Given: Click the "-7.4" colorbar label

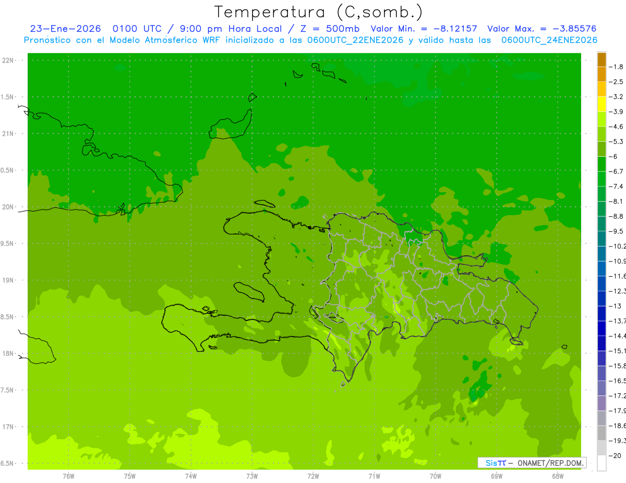Looking at the screenshot, I should (x=616, y=187).
